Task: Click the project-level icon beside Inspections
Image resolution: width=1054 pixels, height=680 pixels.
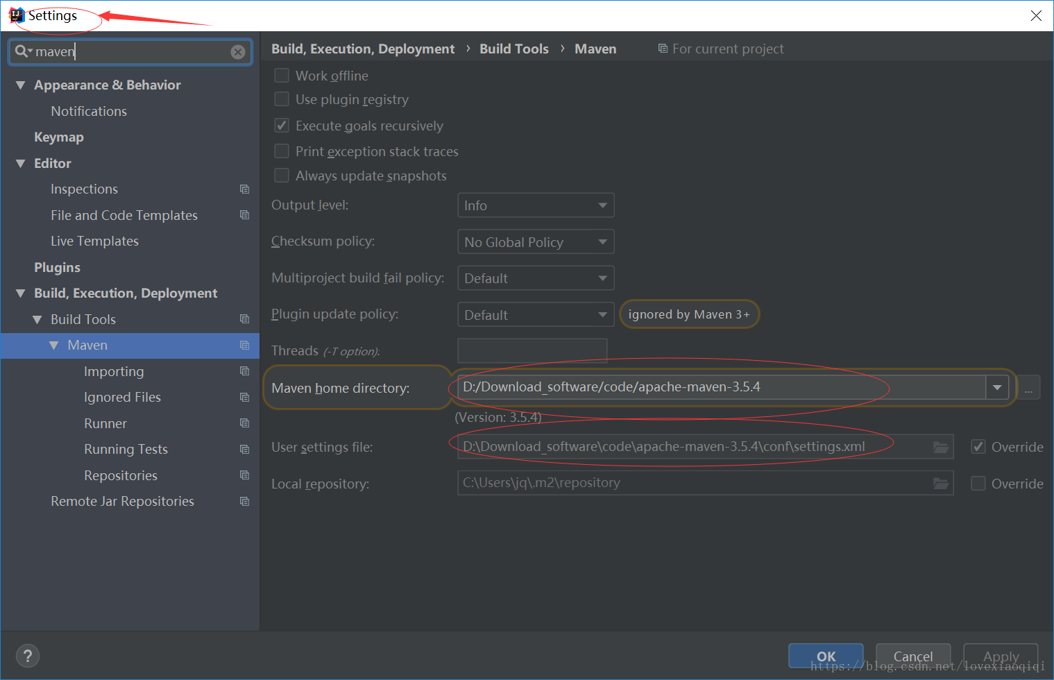Action: 244,189
